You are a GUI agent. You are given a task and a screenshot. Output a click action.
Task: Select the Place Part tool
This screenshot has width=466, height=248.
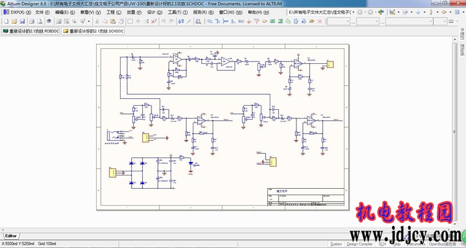click(x=264, y=21)
